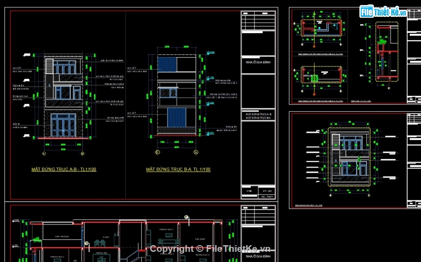Click the 'MẶT ĐỨNG TRỤC A-B - TL1/100' title
Image resolution: width=421 pixels, height=262 pixels.
click(x=64, y=169)
